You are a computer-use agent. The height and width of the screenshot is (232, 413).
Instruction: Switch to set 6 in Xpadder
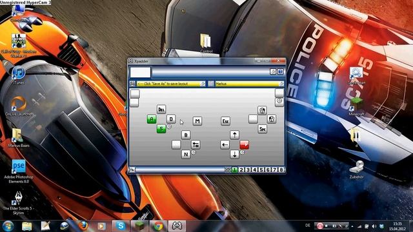point(268,170)
